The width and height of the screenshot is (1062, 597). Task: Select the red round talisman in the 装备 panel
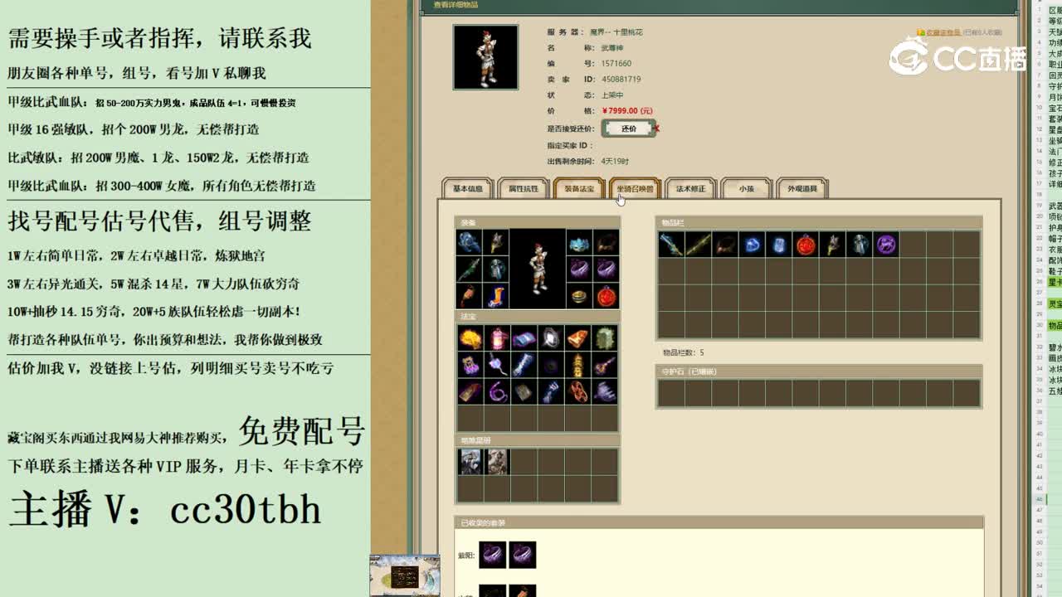(607, 296)
